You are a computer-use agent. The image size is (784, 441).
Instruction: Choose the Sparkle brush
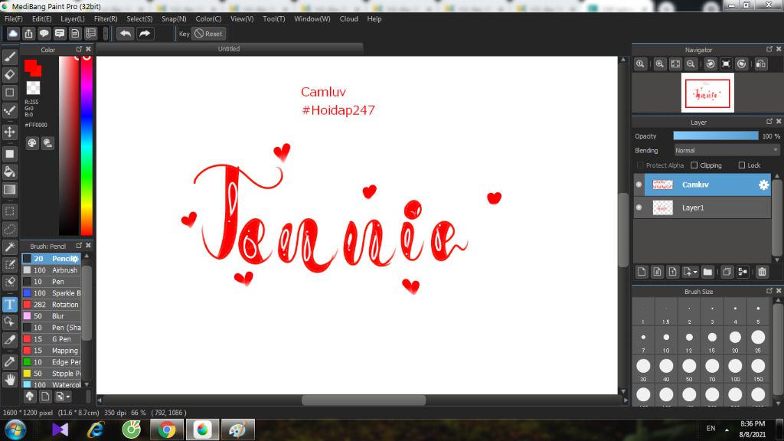(51, 293)
